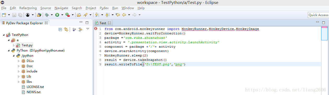Open the File menu
329x95 pixels.
(4, 8)
